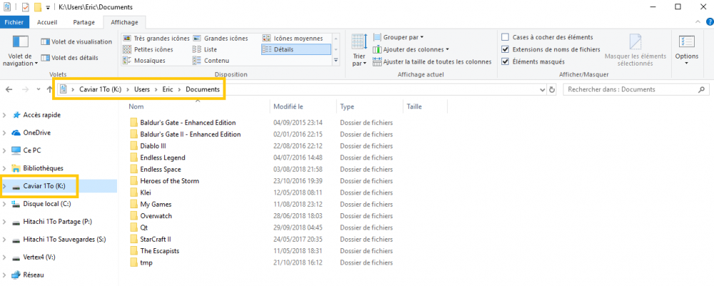Open Customize Quick Access Toolbar arrow
Viewport: 714px width, 286px height.
pos(48,7)
